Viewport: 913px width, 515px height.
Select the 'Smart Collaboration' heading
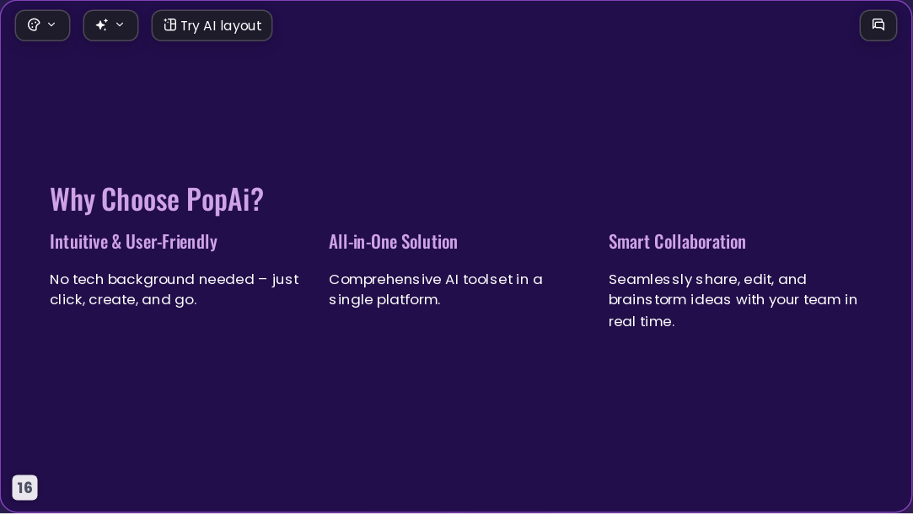pyautogui.click(x=677, y=242)
